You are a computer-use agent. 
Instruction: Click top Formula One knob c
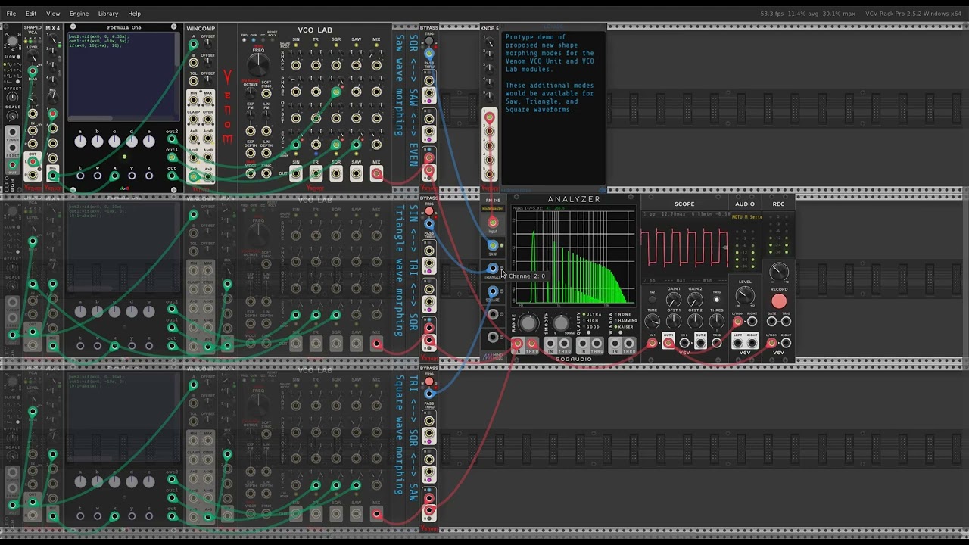click(x=114, y=142)
